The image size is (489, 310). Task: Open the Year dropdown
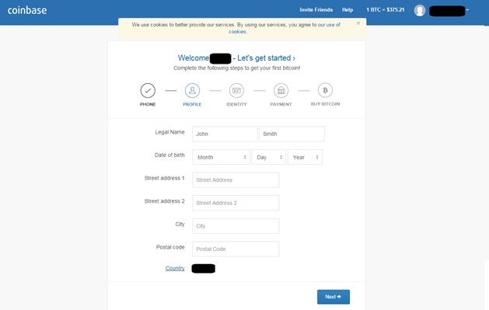pyautogui.click(x=305, y=157)
